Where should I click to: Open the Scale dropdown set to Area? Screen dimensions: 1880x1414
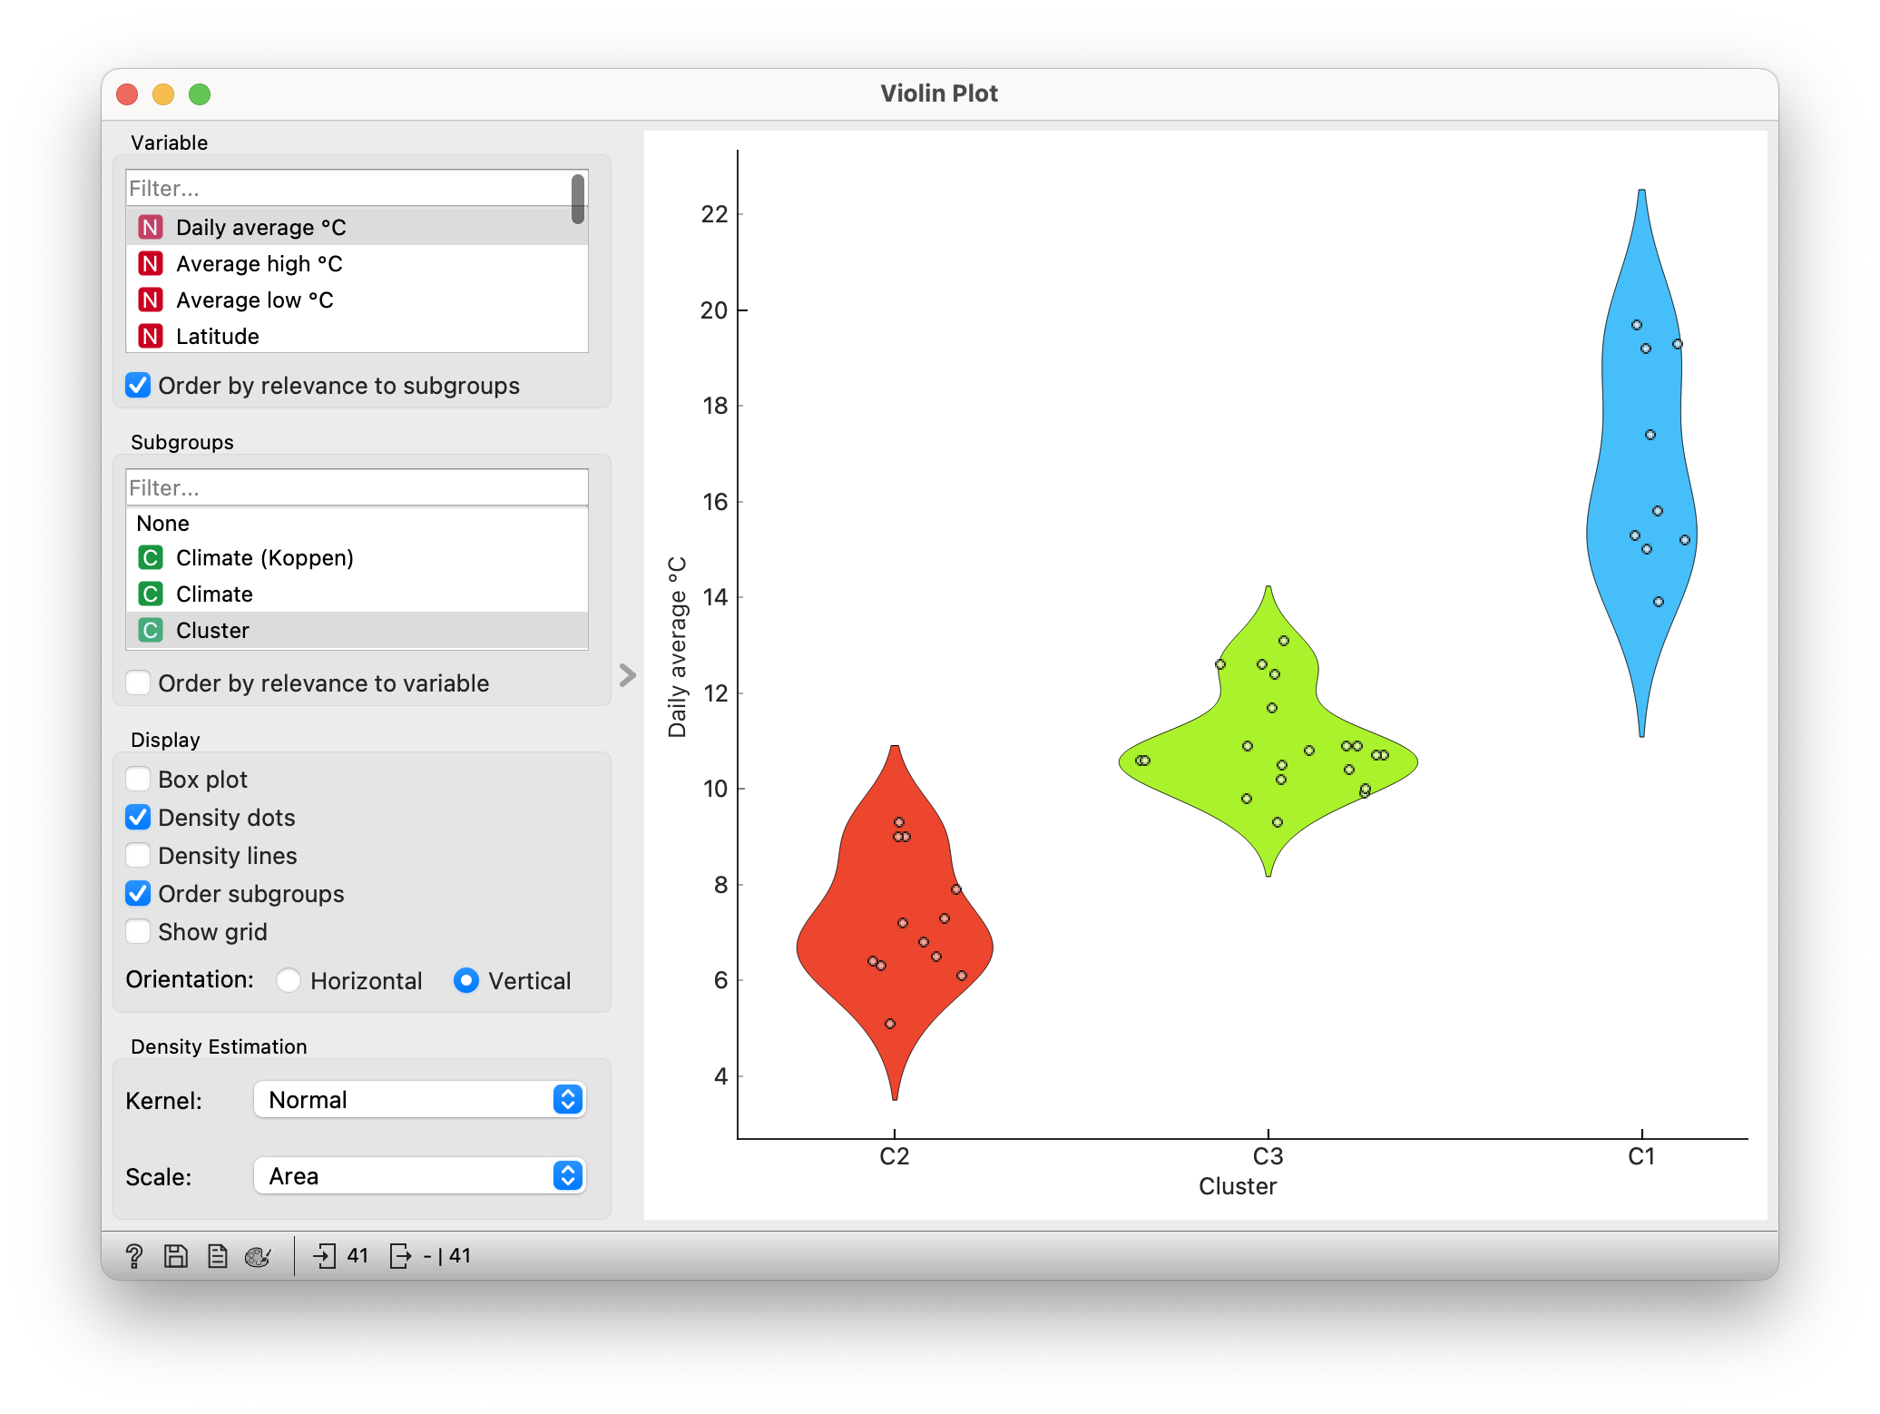tap(419, 1176)
